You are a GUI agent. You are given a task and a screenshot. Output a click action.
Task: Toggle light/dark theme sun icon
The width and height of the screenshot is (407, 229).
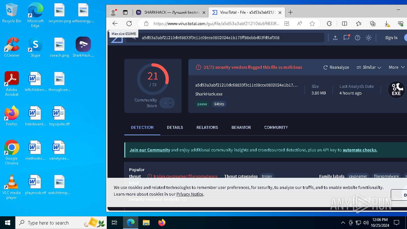tap(369, 38)
